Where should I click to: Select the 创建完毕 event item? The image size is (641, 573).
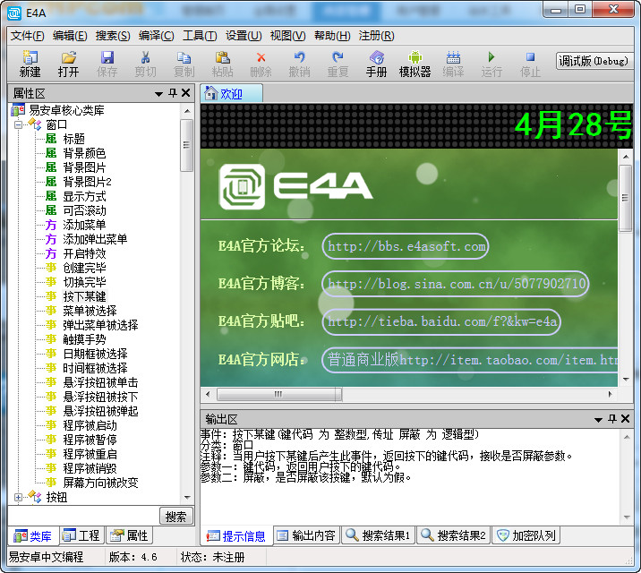85,268
